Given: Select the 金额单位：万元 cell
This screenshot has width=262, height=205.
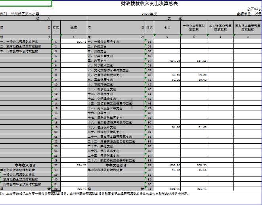Looking at the screenshot, I should (249, 13).
